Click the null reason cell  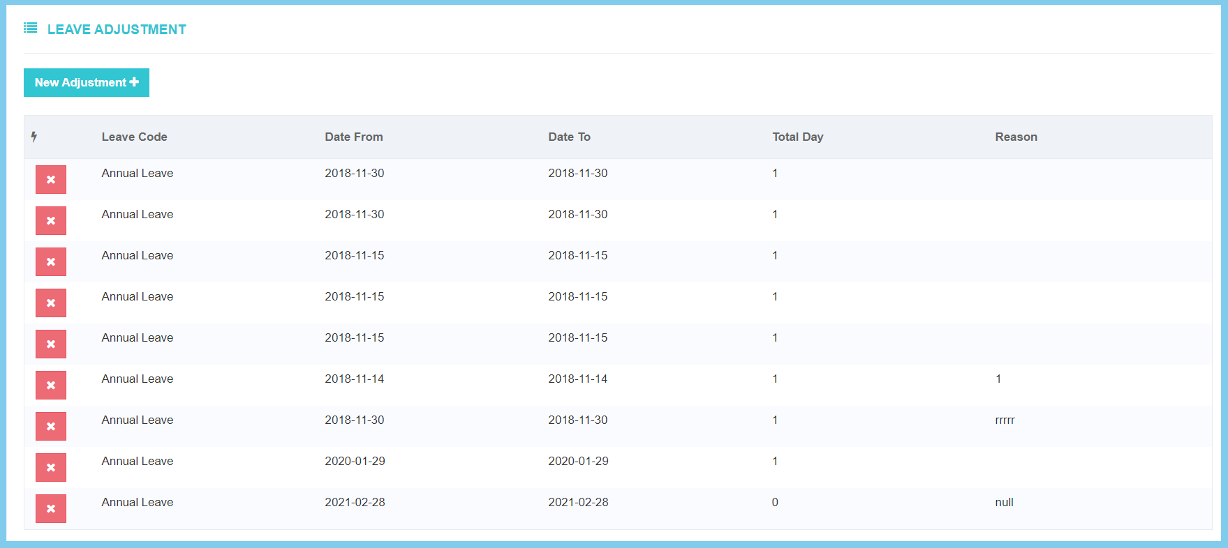[x=1004, y=502]
